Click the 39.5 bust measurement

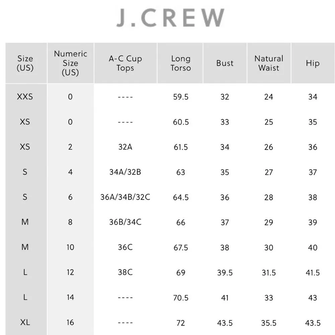(x=225, y=273)
